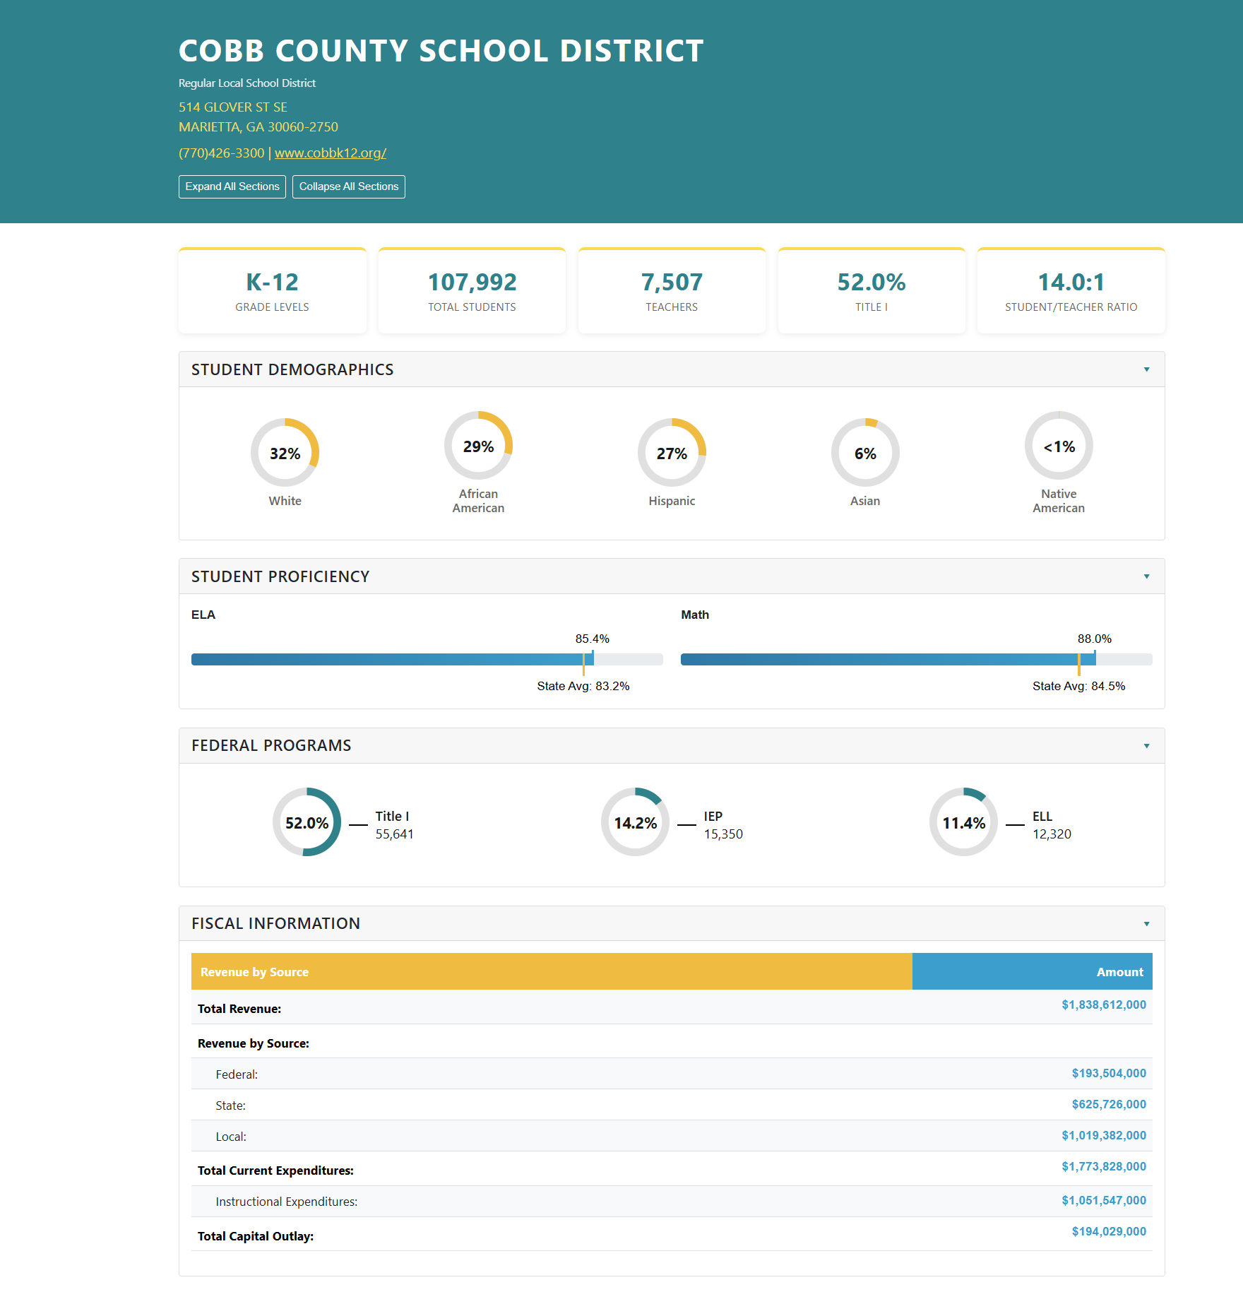Image resolution: width=1243 pixels, height=1292 pixels.
Task: Click the Total Revenue row label
Action: [x=239, y=1009]
